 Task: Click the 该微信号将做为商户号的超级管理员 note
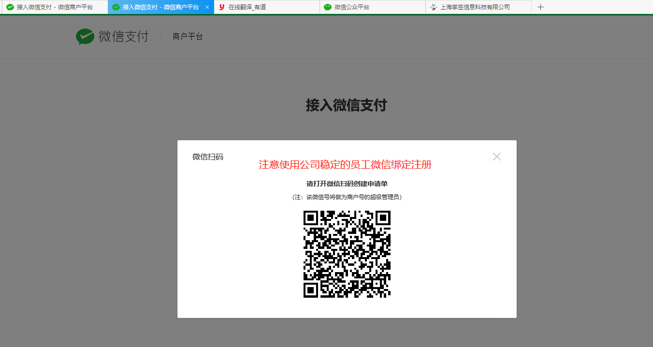[347, 197]
